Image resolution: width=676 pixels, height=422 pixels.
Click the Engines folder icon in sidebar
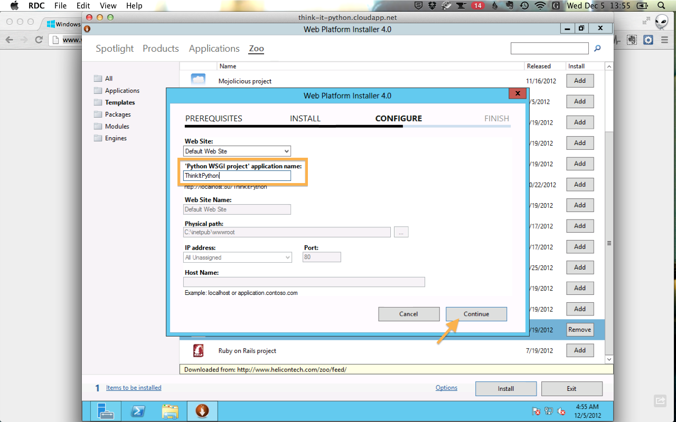[98, 138]
